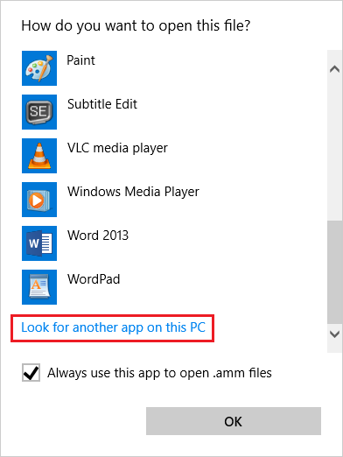Click the "Word 2013" label
This screenshot has width=343, height=457.
[98, 236]
